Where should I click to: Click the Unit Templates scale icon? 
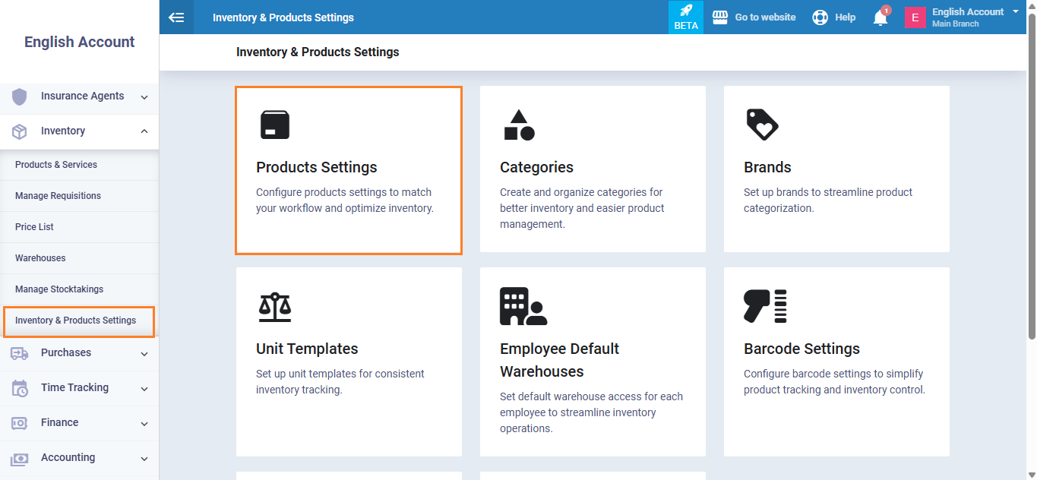tap(274, 307)
